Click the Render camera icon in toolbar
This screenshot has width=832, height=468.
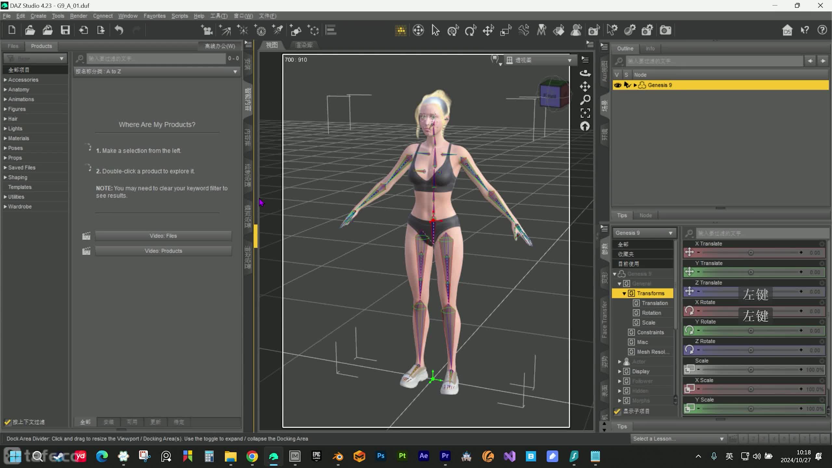tap(665, 30)
